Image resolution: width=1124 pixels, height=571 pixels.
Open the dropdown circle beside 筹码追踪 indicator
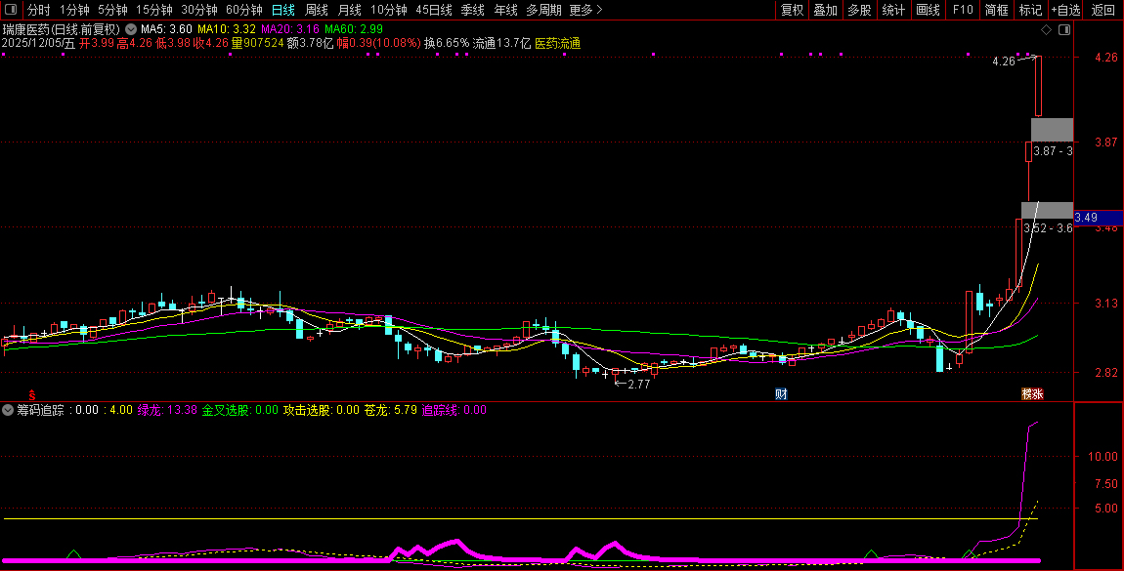point(8,410)
